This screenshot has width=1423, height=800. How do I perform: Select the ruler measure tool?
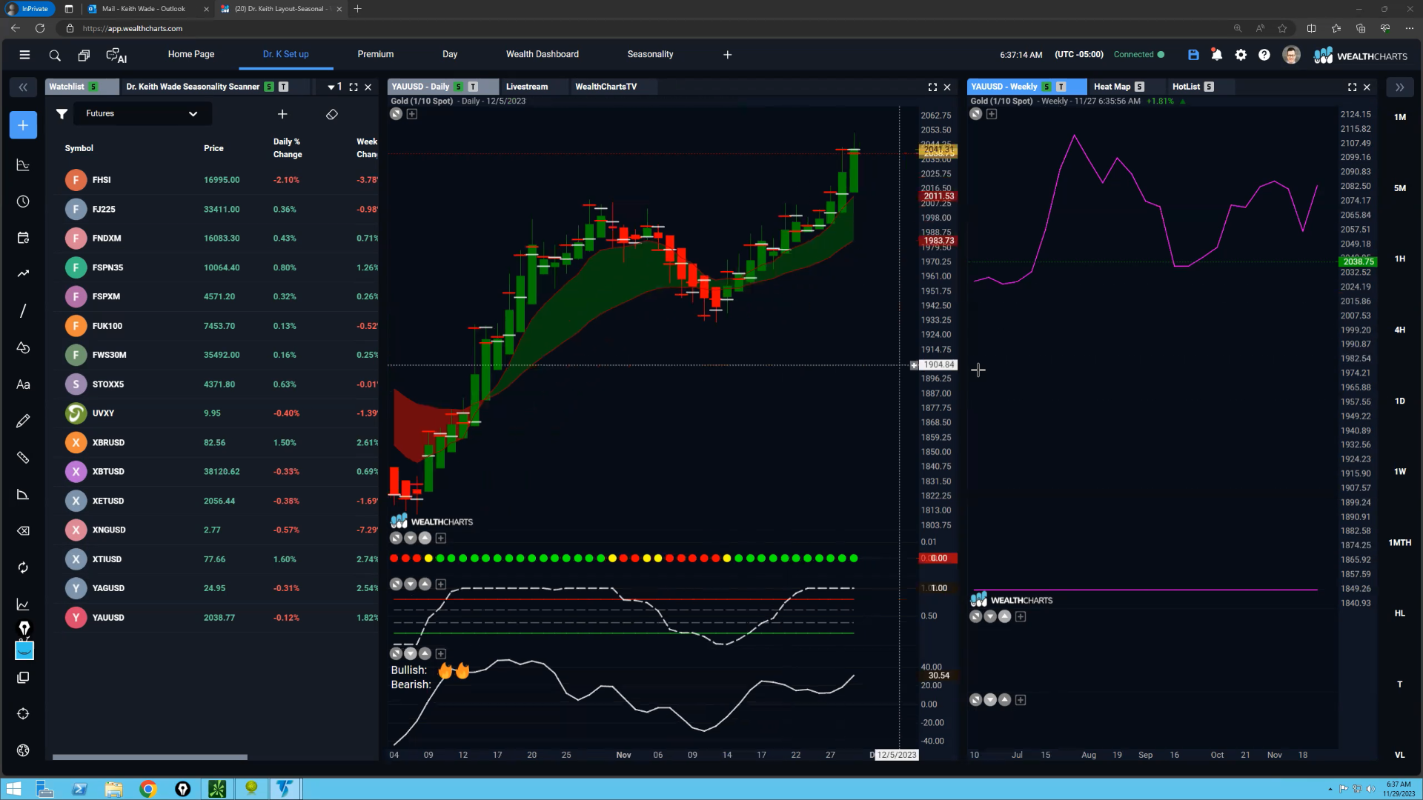[23, 457]
